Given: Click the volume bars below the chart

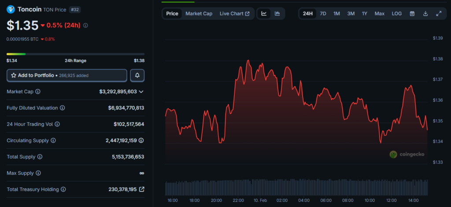Looking at the screenshot, I should click(296, 187).
